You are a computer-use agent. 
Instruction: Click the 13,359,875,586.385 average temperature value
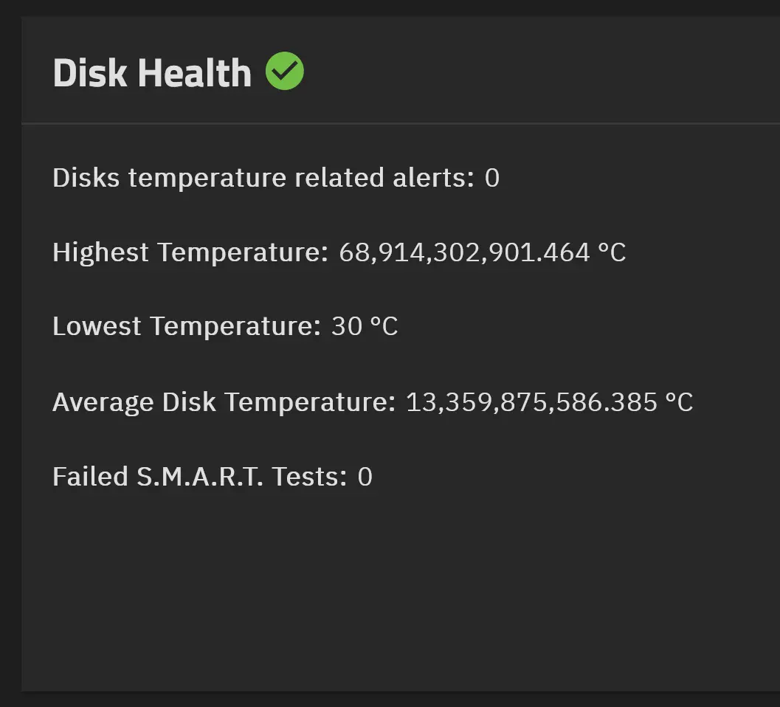click(532, 402)
